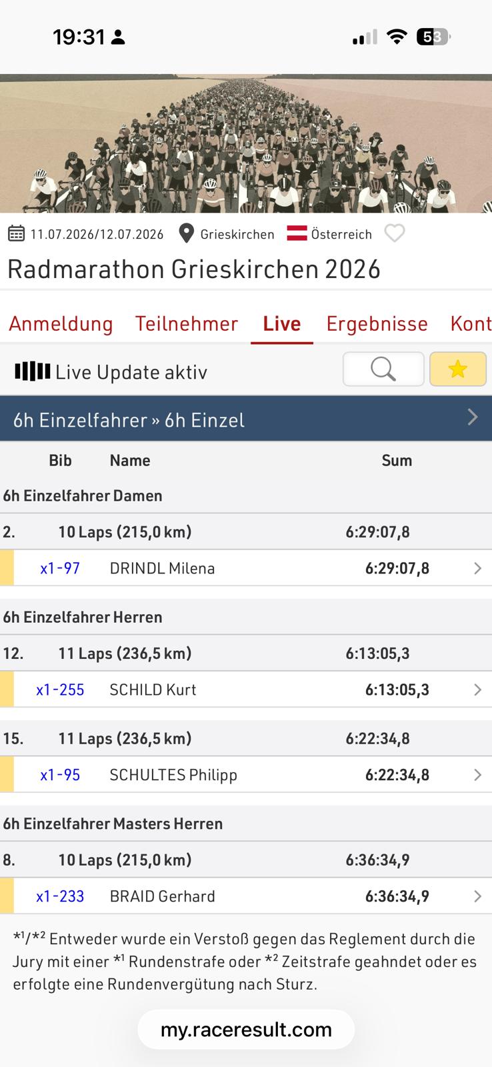Image resolution: width=492 pixels, height=1067 pixels.
Task: Tap yellow marker beside SCHULTES Philipp
Action: pyautogui.click(x=7, y=775)
